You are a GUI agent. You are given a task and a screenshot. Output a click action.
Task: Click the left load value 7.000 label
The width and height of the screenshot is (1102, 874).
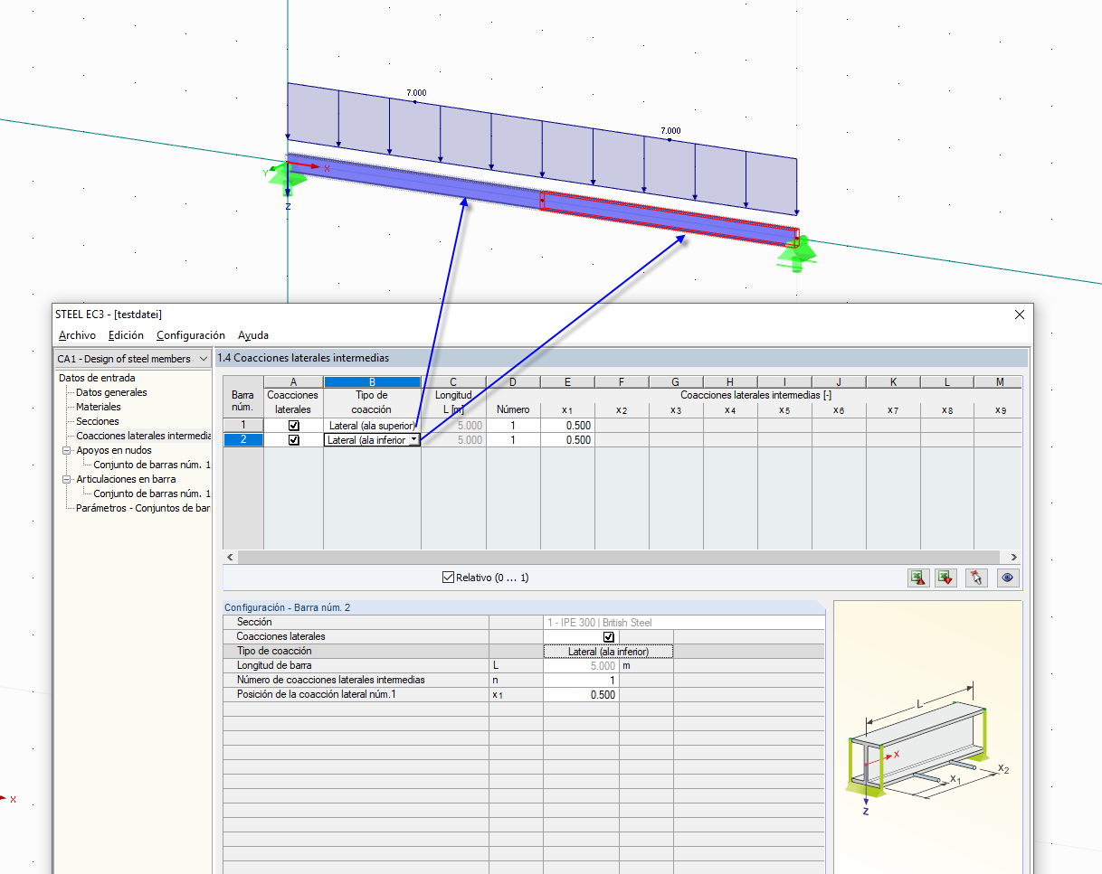(x=416, y=92)
